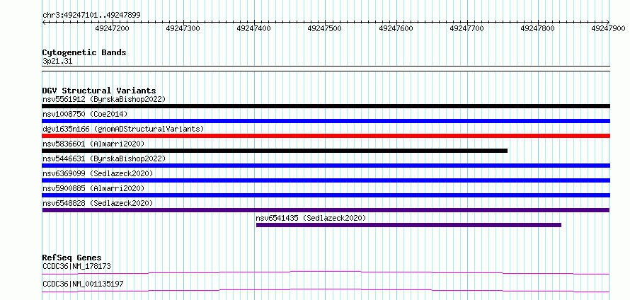Click the nsv5561912 (ByrskaBishop2022) label
Screen dimensions: 630x300
tap(104, 99)
